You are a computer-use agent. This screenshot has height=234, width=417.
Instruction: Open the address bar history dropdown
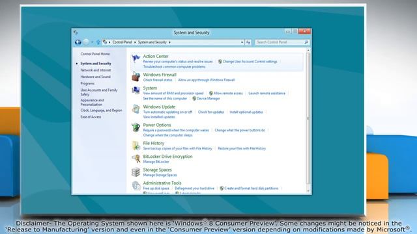[242, 42]
